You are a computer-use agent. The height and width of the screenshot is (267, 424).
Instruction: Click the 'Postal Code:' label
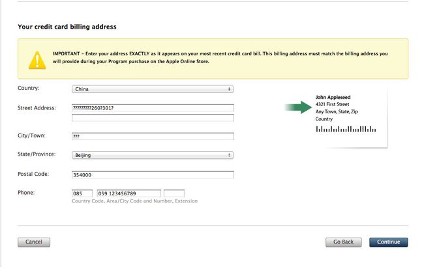(33, 174)
